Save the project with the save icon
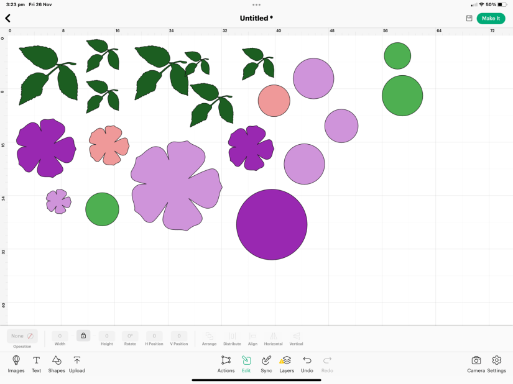This screenshot has width=513, height=384. [469, 19]
